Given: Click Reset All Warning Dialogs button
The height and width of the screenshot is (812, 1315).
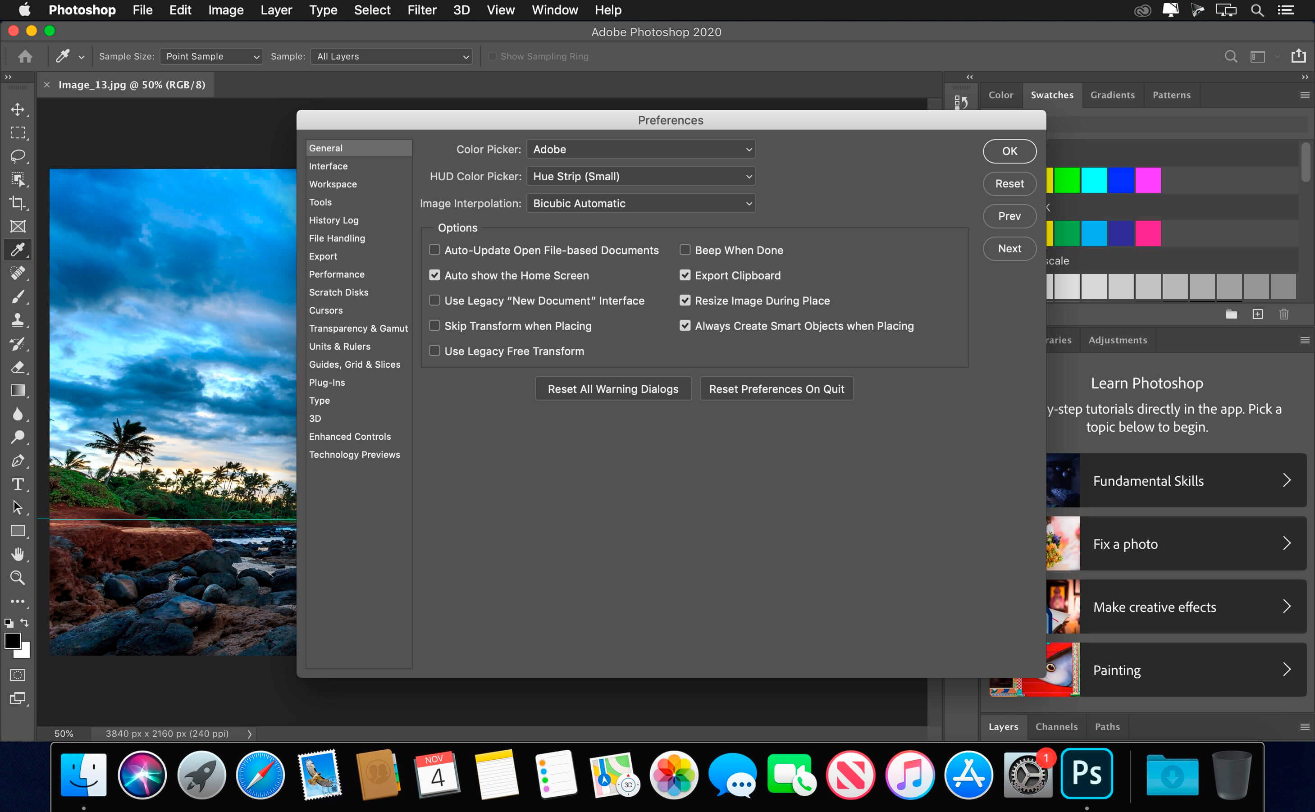Looking at the screenshot, I should coord(612,388).
